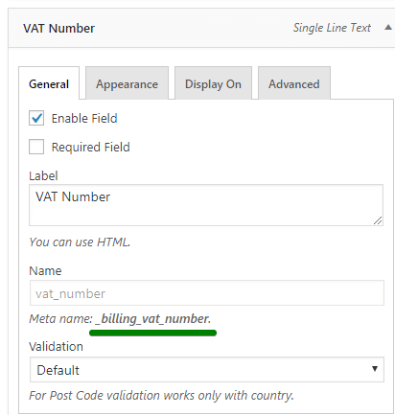The height and width of the screenshot is (415, 395).
Task: Click the Label caption above the textarea
Action: tap(43, 175)
